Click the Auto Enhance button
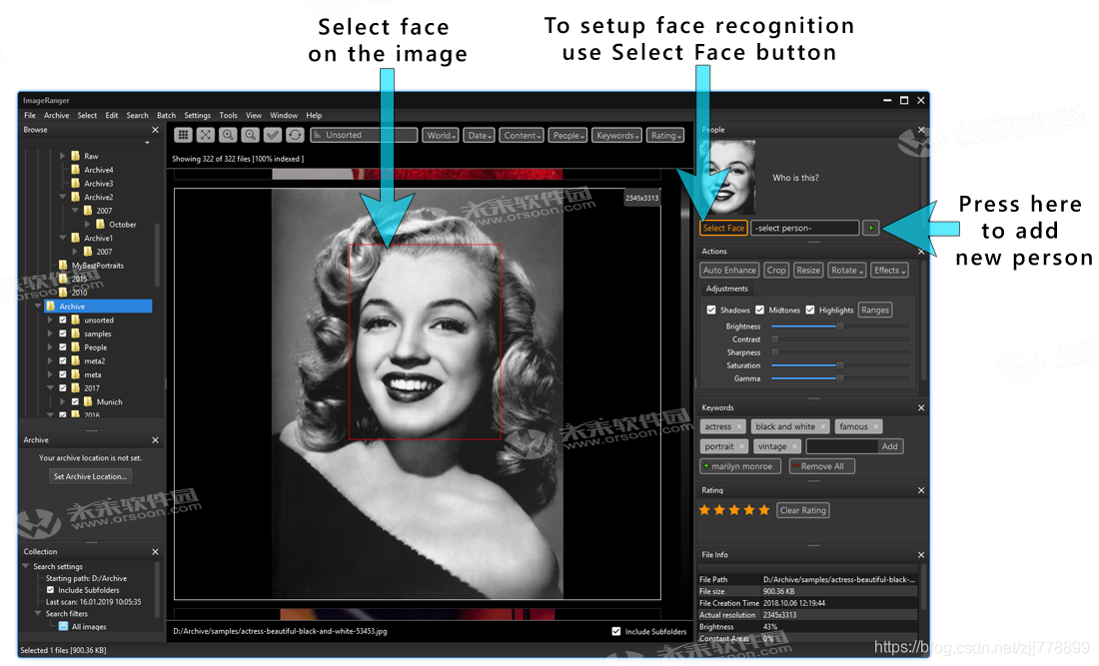 729,271
